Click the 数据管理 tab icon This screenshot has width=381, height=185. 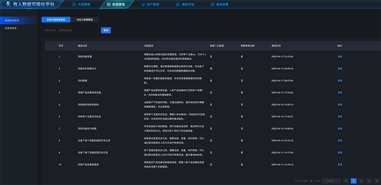pyautogui.click(x=109, y=5)
